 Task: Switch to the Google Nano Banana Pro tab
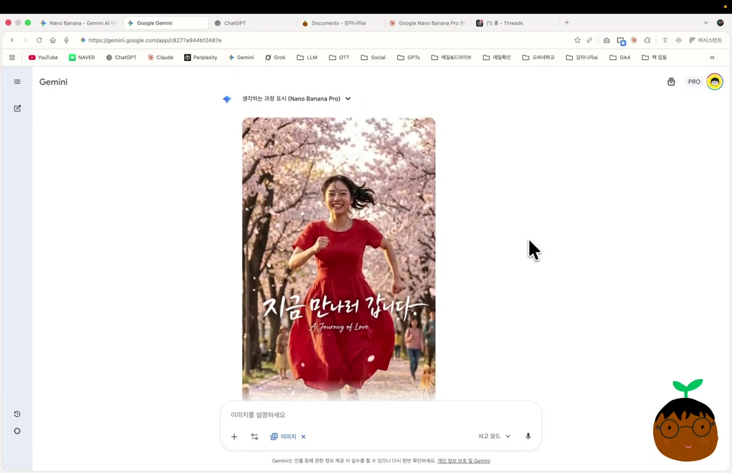click(428, 23)
